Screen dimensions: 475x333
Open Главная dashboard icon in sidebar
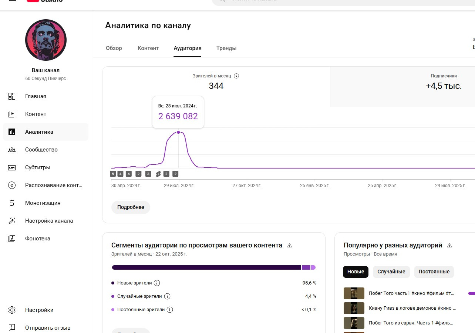pos(12,96)
